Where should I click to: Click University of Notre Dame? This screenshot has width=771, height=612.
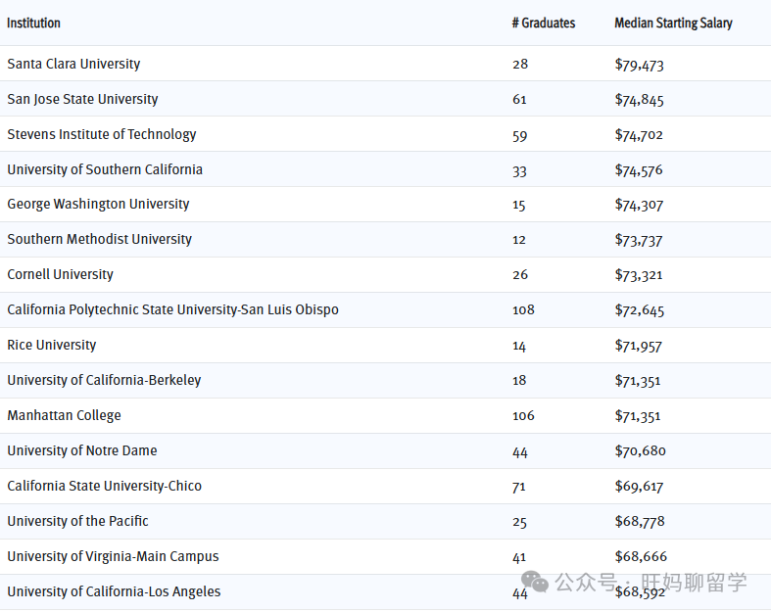[82, 450]
